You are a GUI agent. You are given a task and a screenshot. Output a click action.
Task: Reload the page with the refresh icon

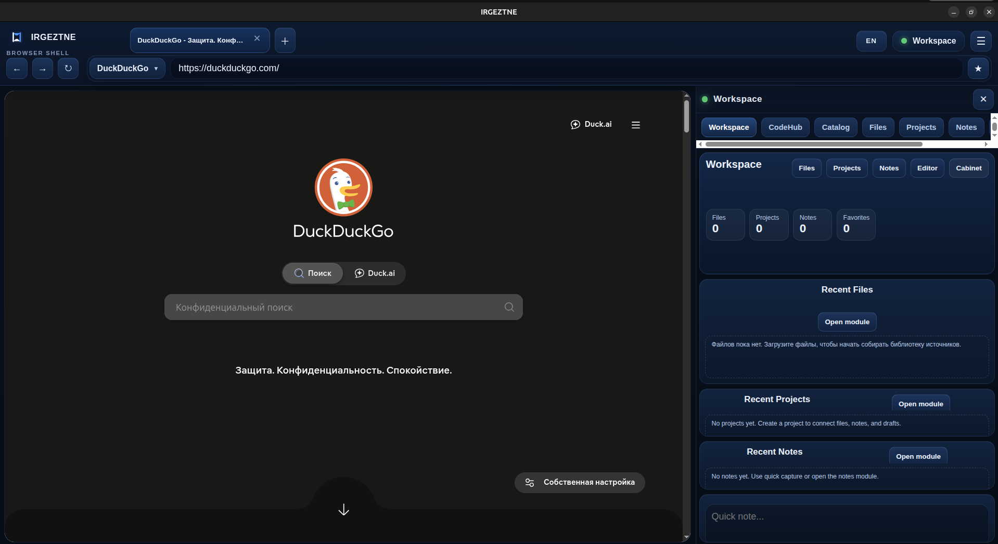68,69
